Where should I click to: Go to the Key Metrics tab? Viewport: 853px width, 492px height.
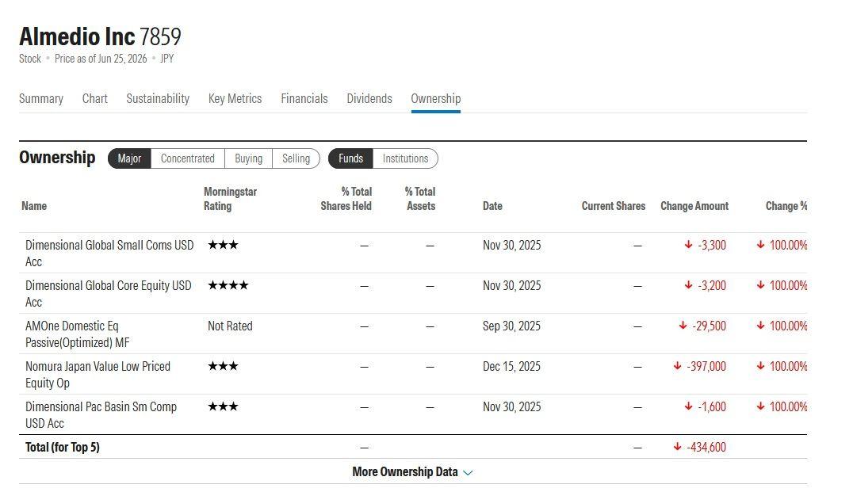pyautogui.click(x=235, y=98)
